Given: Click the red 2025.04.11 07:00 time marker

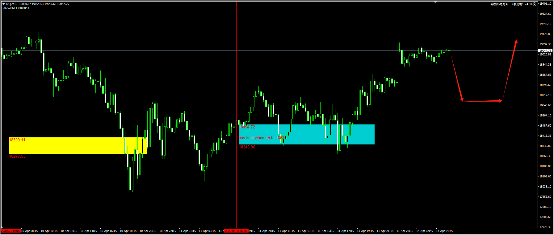Looking at the screenshot, I should pos(236,231).
